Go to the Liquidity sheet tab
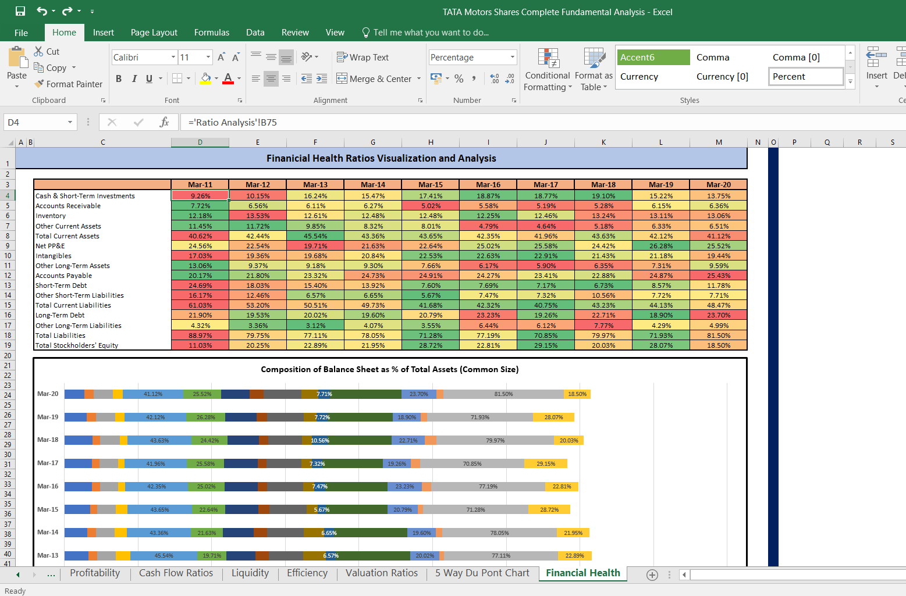 tap(250, 573)
